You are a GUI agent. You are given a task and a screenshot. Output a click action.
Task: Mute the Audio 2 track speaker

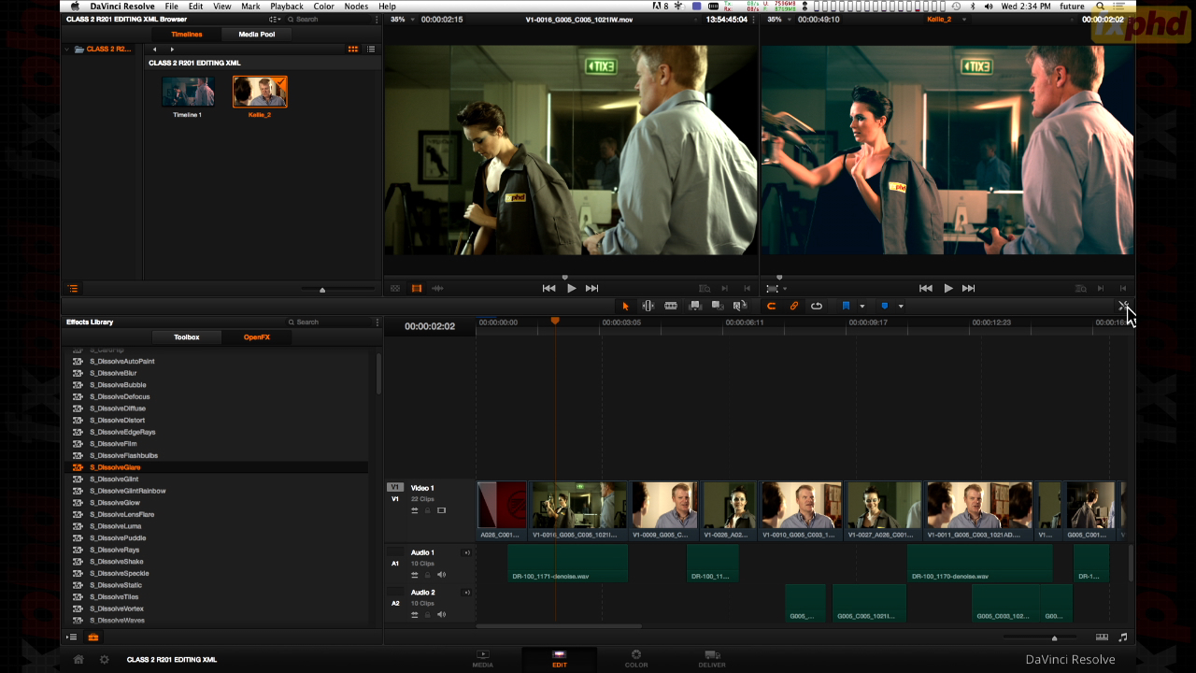point(442,614)
